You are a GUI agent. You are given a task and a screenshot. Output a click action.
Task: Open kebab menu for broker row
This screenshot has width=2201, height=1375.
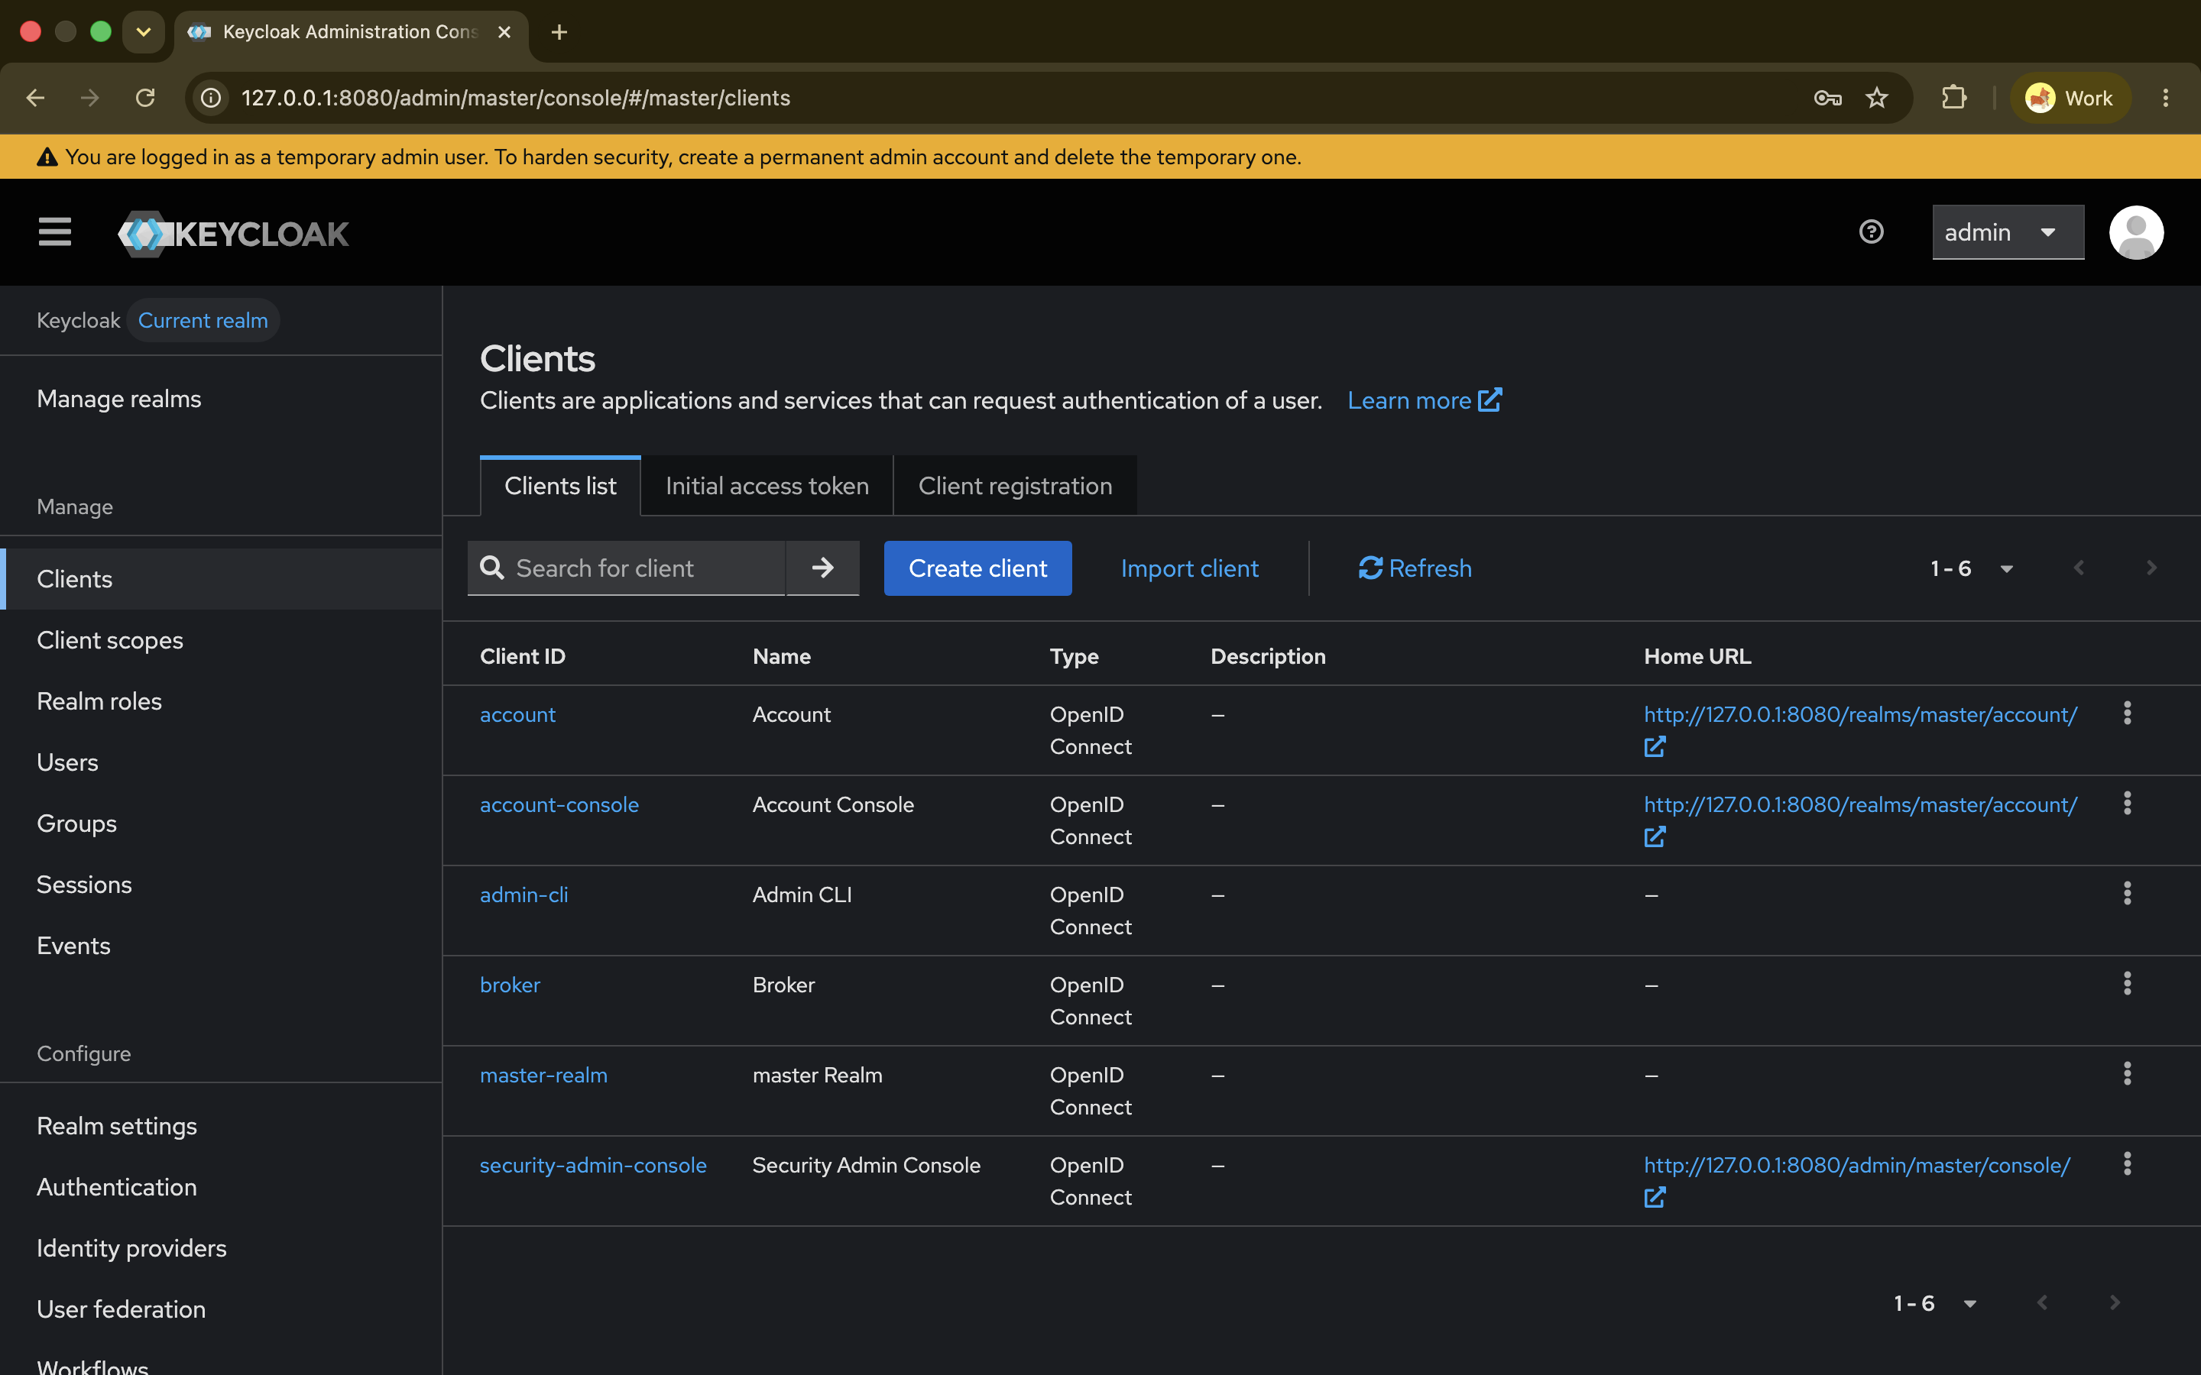pyautogui.click(x=2126, y=984)
